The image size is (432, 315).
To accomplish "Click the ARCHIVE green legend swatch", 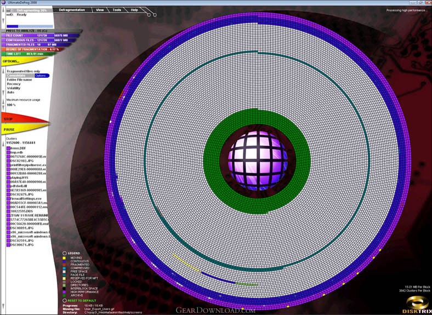I will coord(64,295).
